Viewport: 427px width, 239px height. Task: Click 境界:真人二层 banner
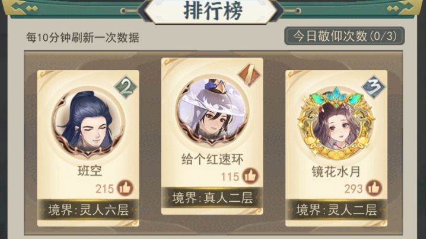[x=212, y=198]
